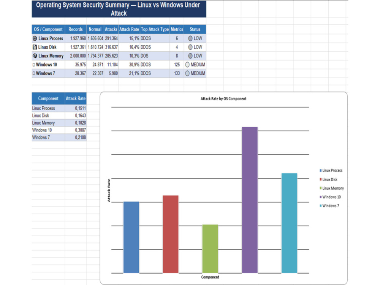Select the Attack Rate header in lower table
The height and width of the screenshot is (285, 380).
76,99
